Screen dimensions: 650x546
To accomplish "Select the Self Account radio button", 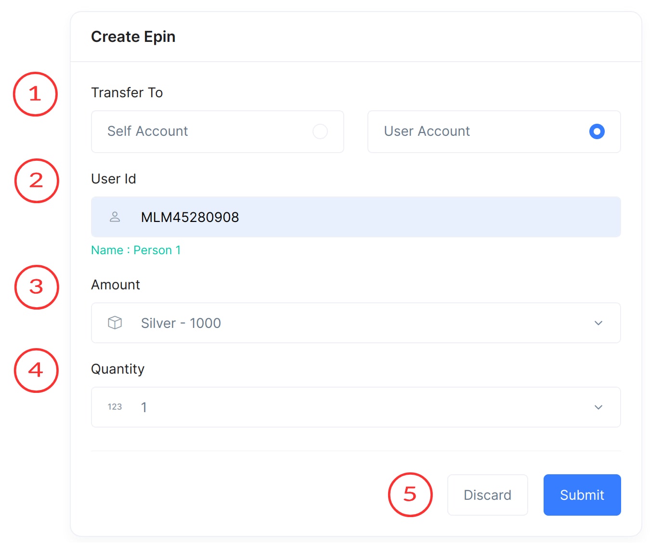I will click(x=320, y=131).
